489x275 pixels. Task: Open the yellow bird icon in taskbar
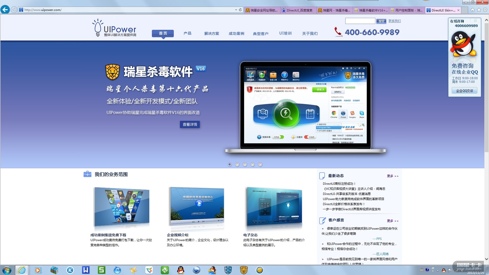click(x=133, y=270)
